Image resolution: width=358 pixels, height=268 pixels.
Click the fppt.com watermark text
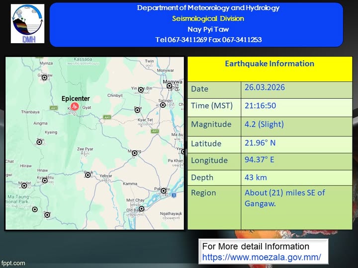[13, 263]
